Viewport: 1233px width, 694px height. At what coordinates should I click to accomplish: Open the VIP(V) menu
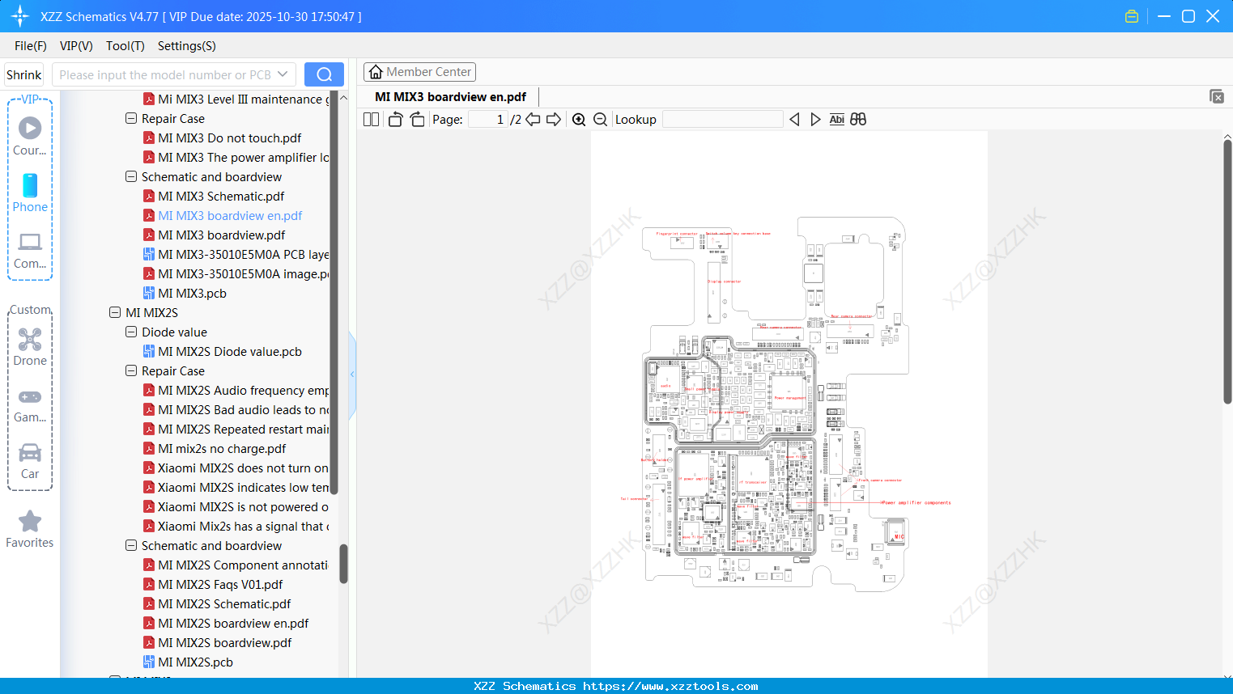pos(76,46)
